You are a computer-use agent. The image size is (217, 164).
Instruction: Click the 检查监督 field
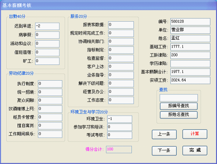tap(121, 58)
